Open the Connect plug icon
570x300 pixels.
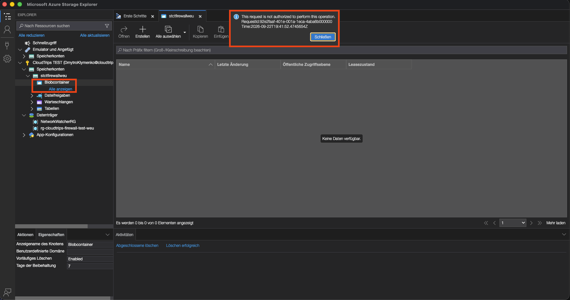pyautogui.click(x=7, y=45)
